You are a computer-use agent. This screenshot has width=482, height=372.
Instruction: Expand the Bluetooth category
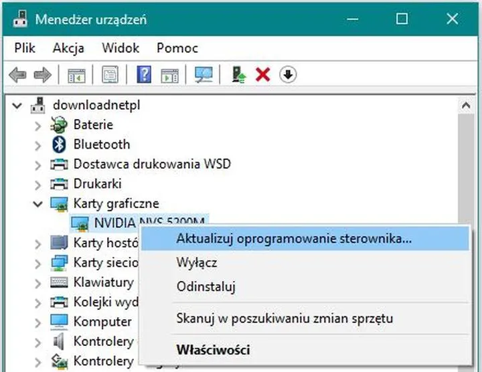click(37, 146)
